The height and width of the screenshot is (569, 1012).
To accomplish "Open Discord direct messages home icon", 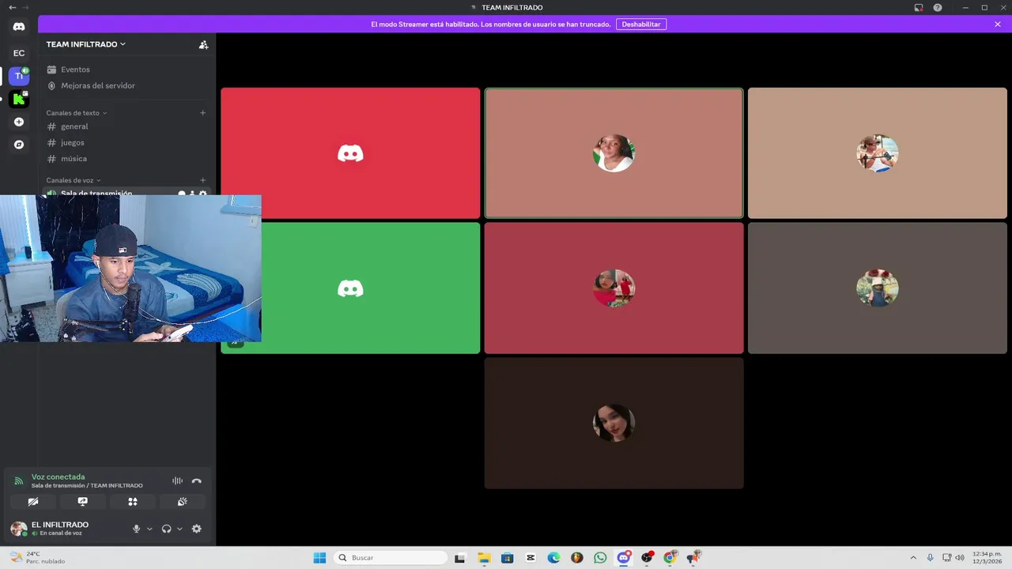I will pyautogui.click(x=19, y=27).
